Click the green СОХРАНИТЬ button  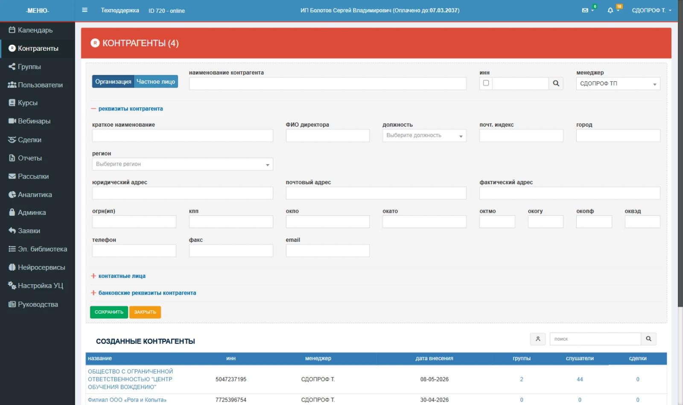click(109, 312)
